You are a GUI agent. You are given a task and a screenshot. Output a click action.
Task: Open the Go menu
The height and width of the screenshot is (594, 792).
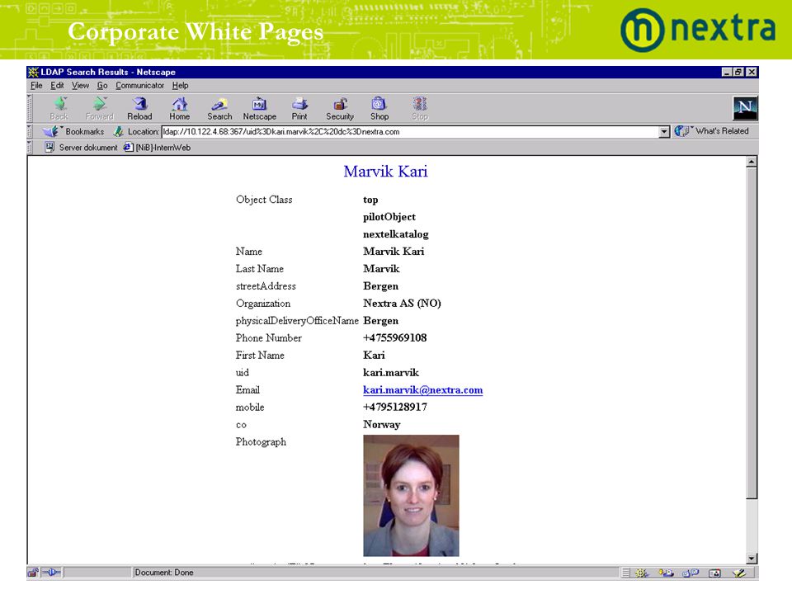click(102, 85)
